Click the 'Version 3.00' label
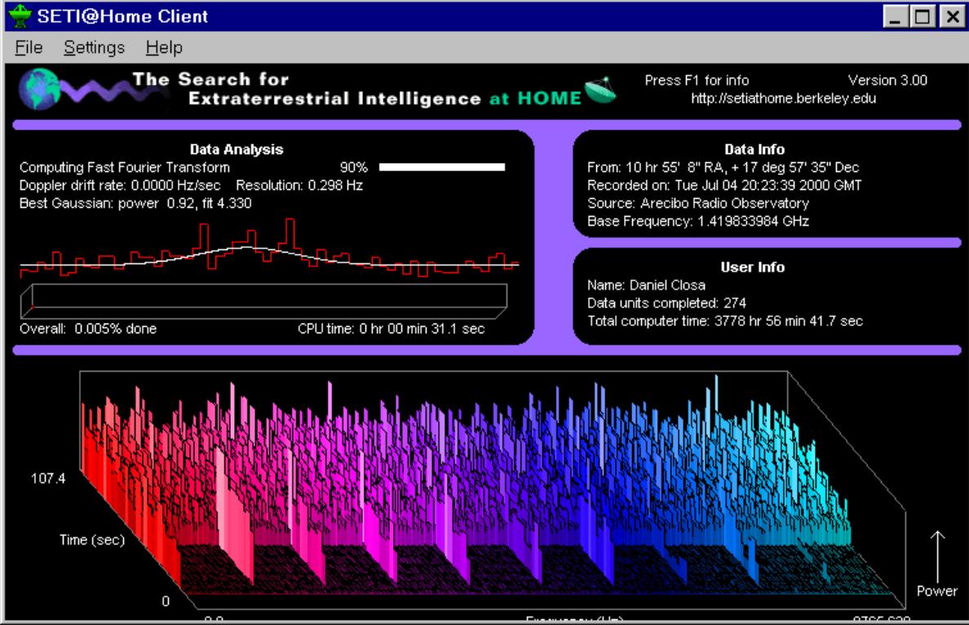The image size is (969, 625). (887, 81)
